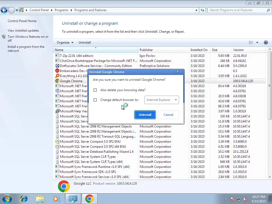This screenshot has height=204, width=272.
Task: Show hidden tray icons arrow
Action: [226, 199]
